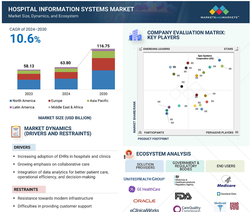This screenshot has width=251, height=212.
Task: Click the 2024 axis label
Action: 66,94
